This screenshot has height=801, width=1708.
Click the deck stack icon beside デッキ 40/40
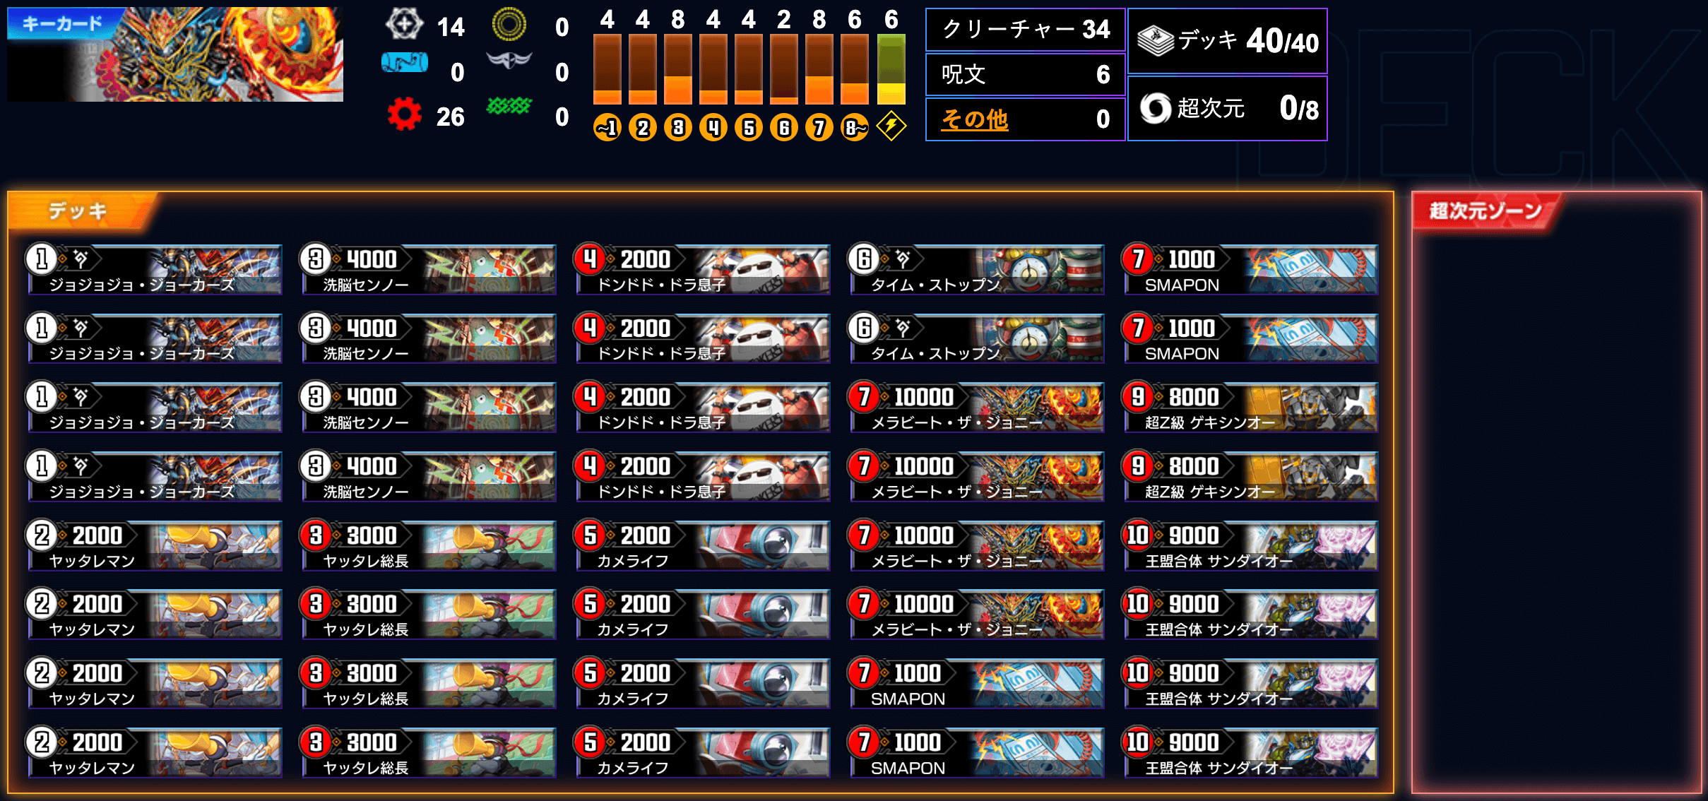pos(1155,40)
